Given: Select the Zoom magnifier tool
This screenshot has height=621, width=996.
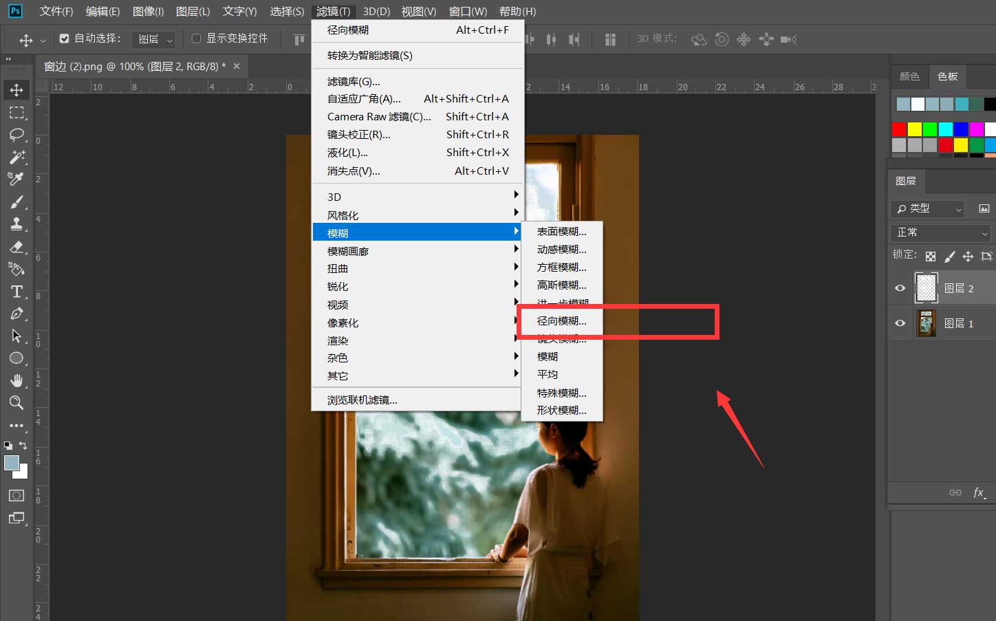Looking at the screenshot, I should [x=17, y=403].
